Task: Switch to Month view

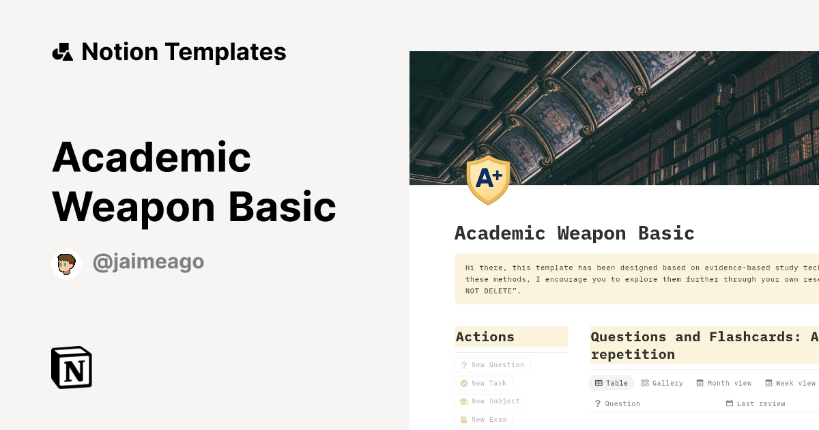Action: pyautogui.click(x=723, y=383)
